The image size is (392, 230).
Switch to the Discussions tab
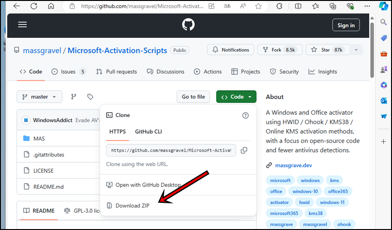[x=166, y=72]
